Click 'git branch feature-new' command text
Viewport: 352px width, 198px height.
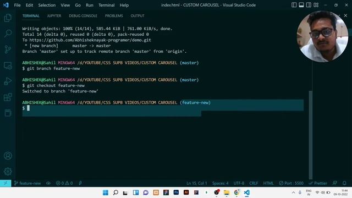coord(53,68)
